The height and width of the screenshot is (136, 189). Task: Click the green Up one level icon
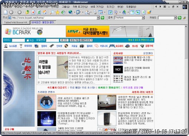coord(27,12)
